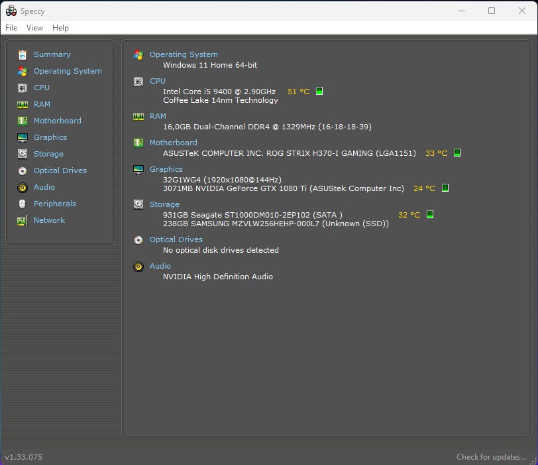The image size is (538, 465).
Task: Click the Peripherals mouse icon in sidebar
Action: [x=23, y=204]
